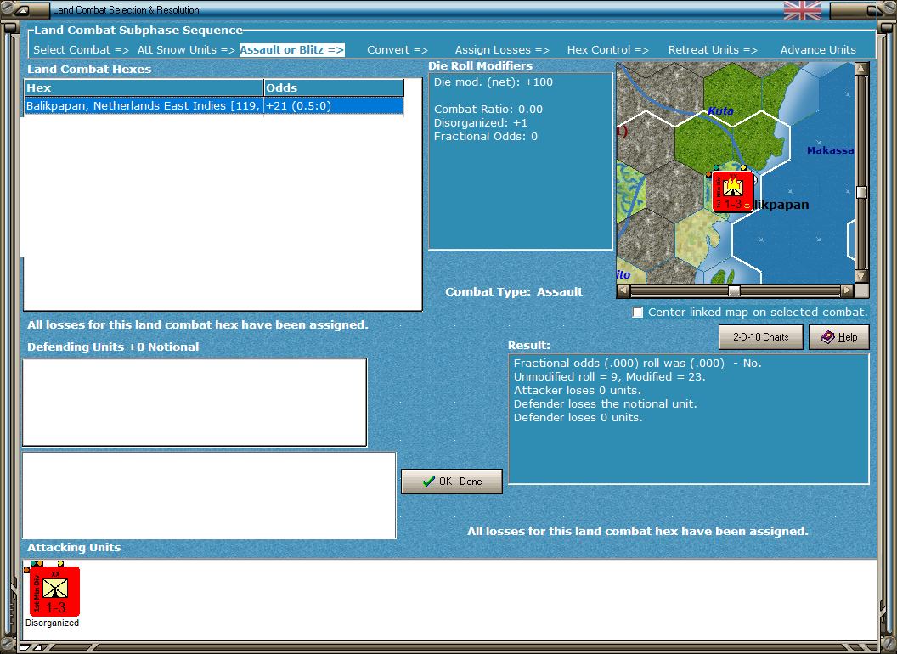
Task: Click the 'Combat Ratio: 0.00' line
Action: tap(488, 110)
